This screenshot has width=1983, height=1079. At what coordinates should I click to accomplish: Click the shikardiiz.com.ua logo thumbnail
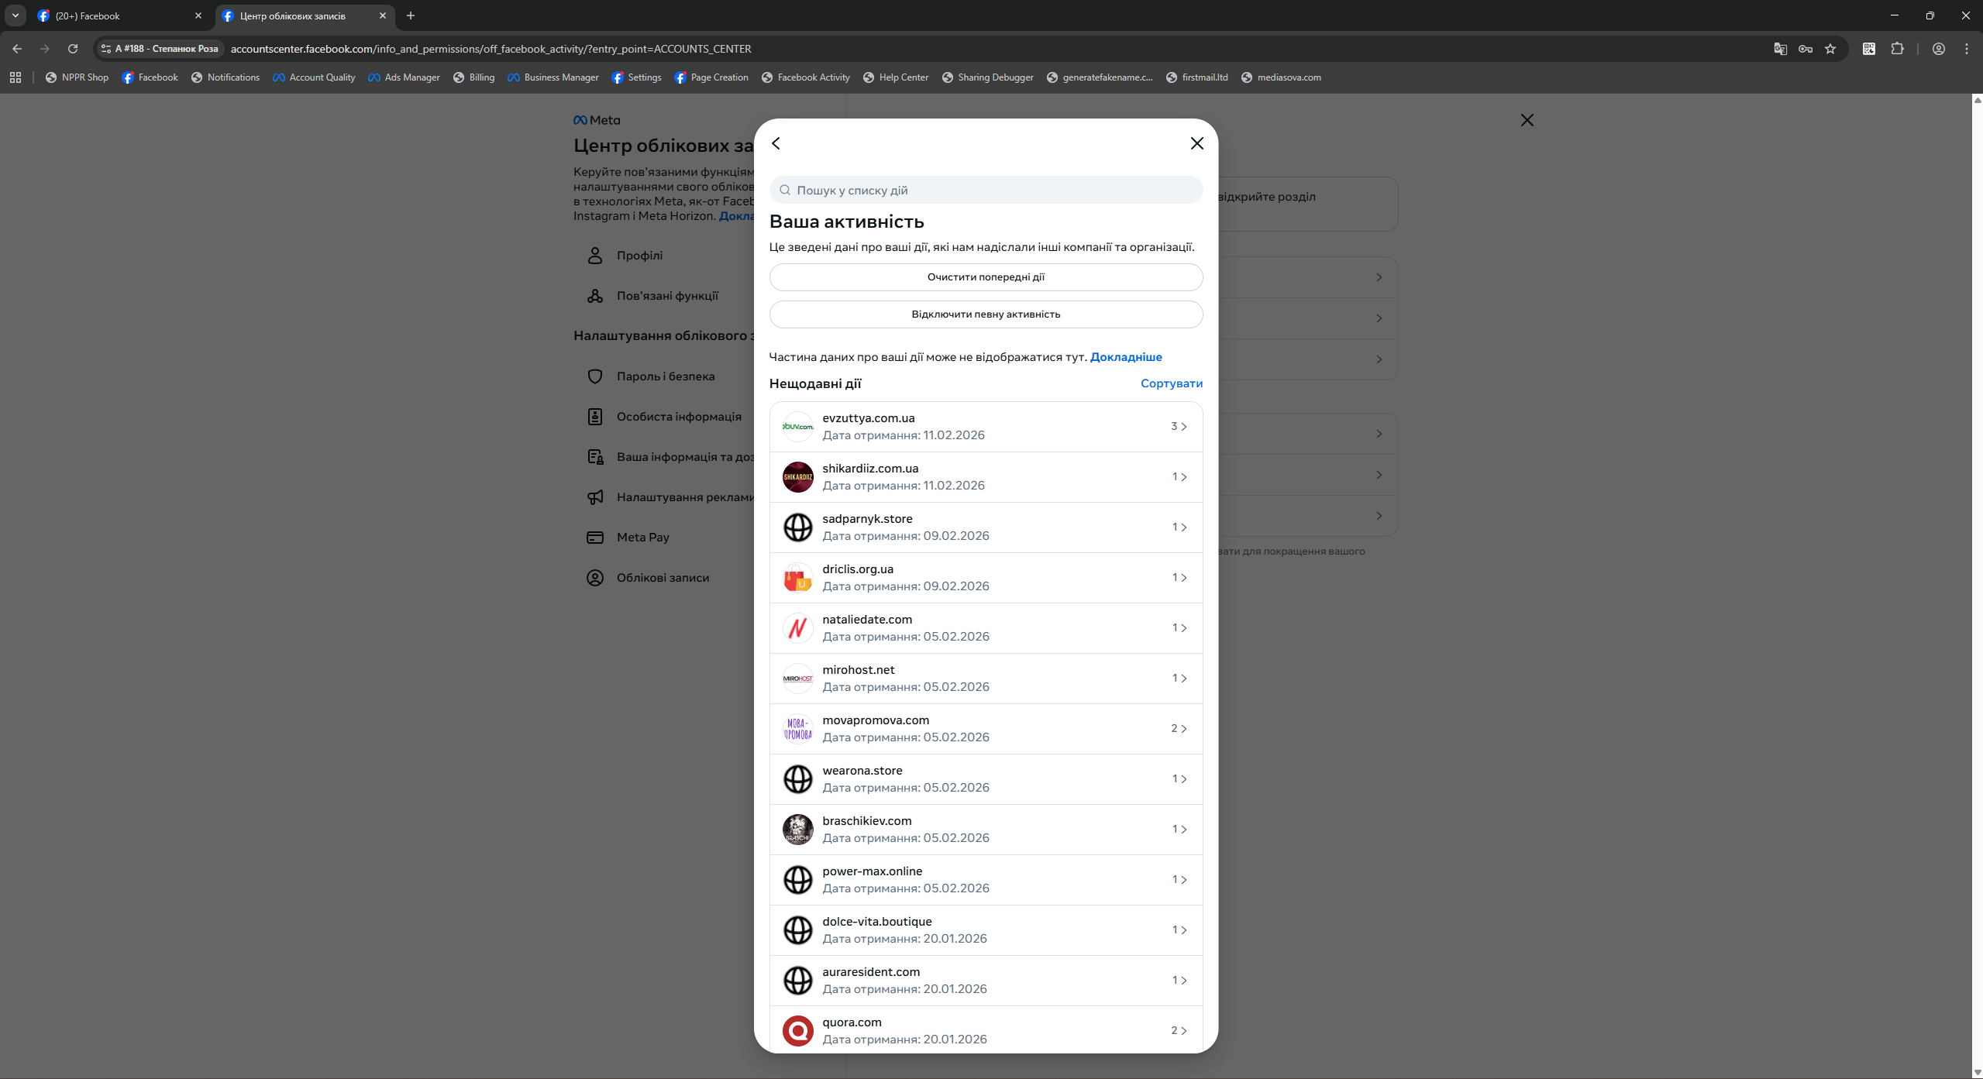[797, 476]
